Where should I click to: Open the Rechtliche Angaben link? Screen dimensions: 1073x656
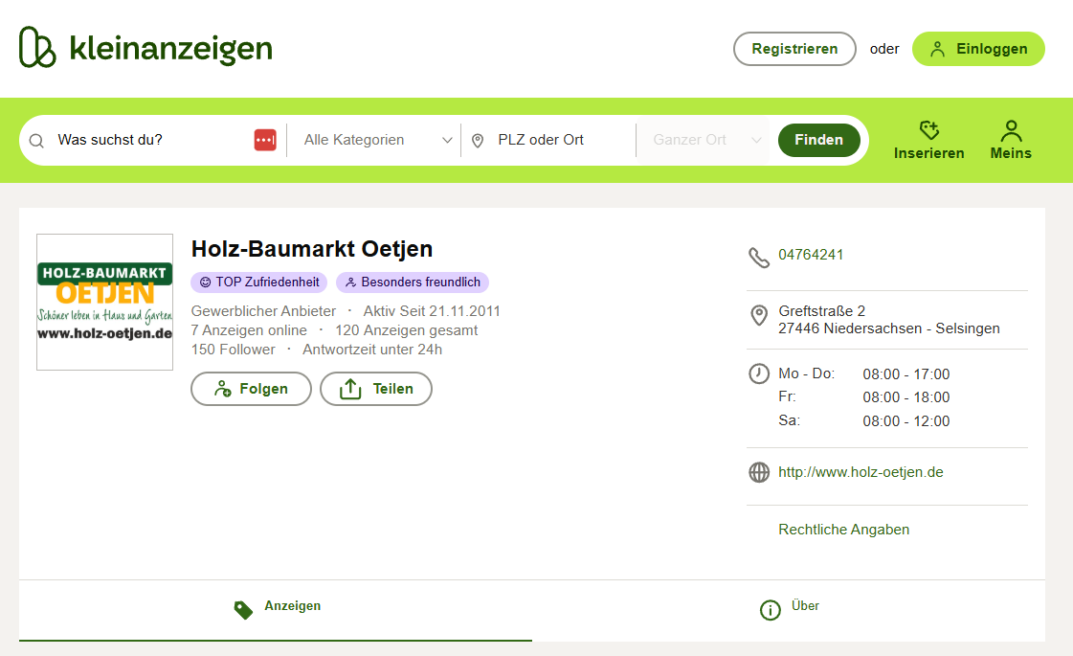tap(843, 529)
